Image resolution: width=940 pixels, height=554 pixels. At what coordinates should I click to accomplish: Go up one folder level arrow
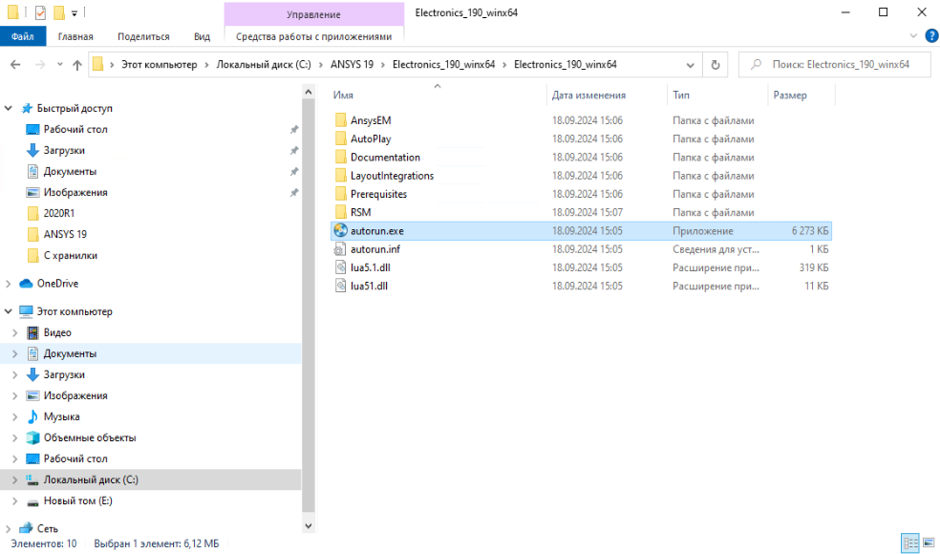click(76, 65)
